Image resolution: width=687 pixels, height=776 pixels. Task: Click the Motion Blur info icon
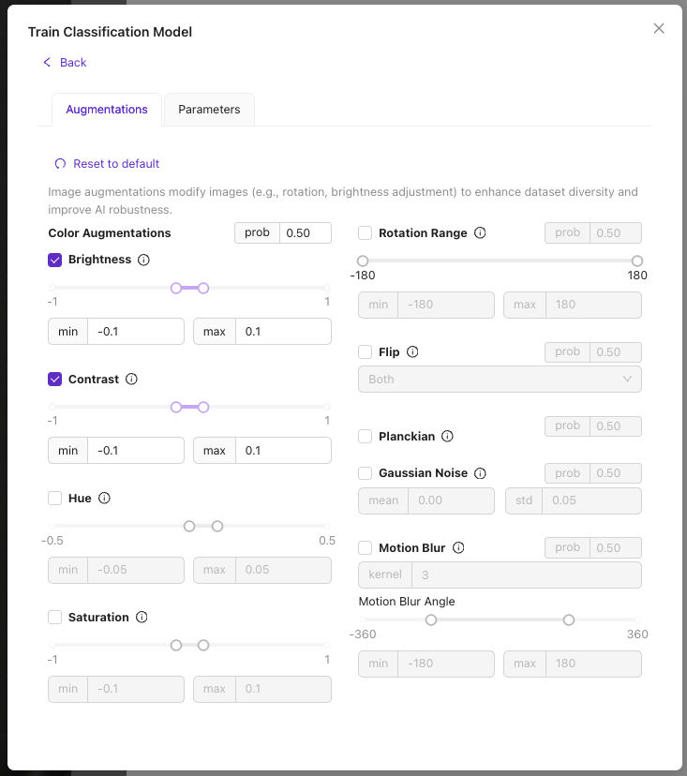click(458, 547)
